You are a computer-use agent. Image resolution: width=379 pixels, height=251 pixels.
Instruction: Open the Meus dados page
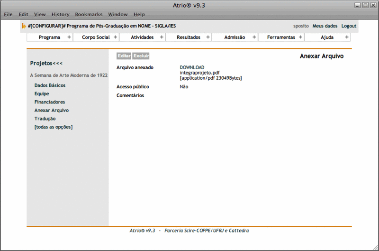[325, 26]
